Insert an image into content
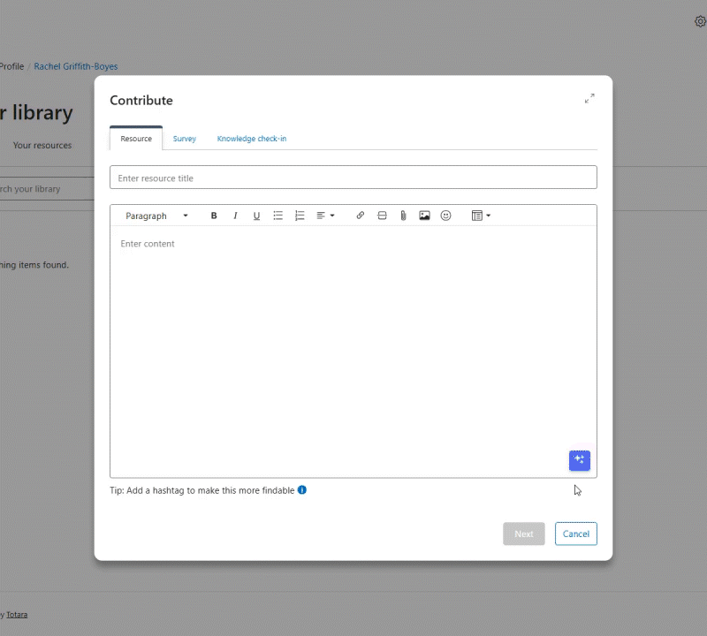The image size is (707, 636). pos(424,216)
